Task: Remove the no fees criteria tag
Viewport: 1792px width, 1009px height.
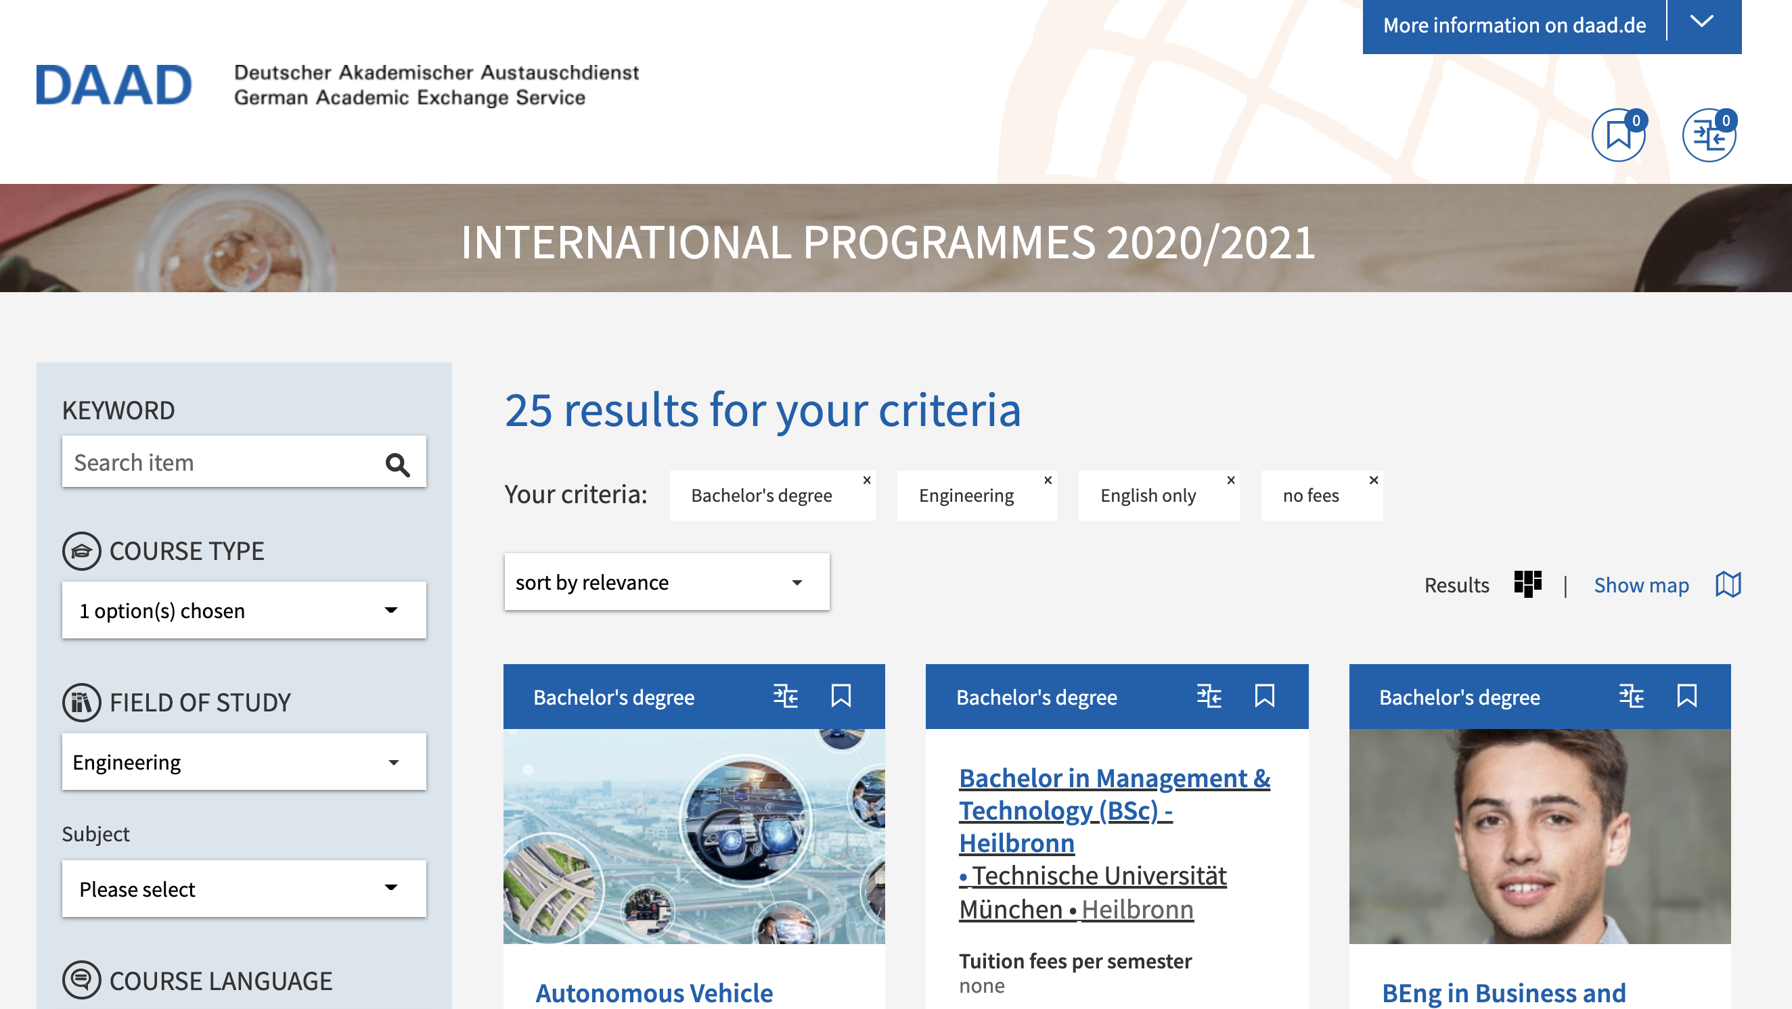Action: click(x=1374, y=481)
